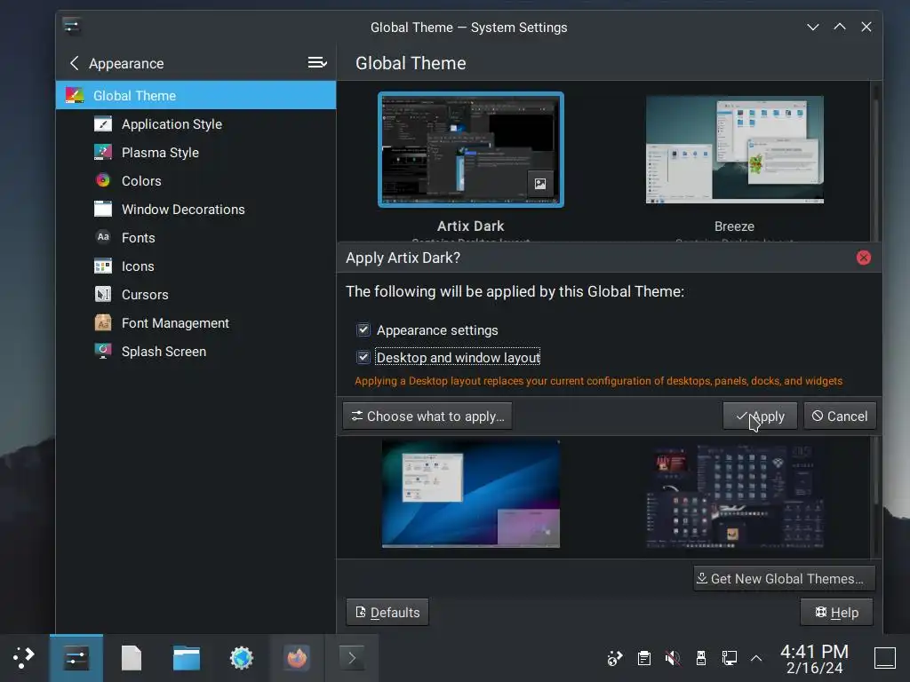910x682 pixels.
Task: Open the Splash Screen settings page
Action: (x=196, y=351)
